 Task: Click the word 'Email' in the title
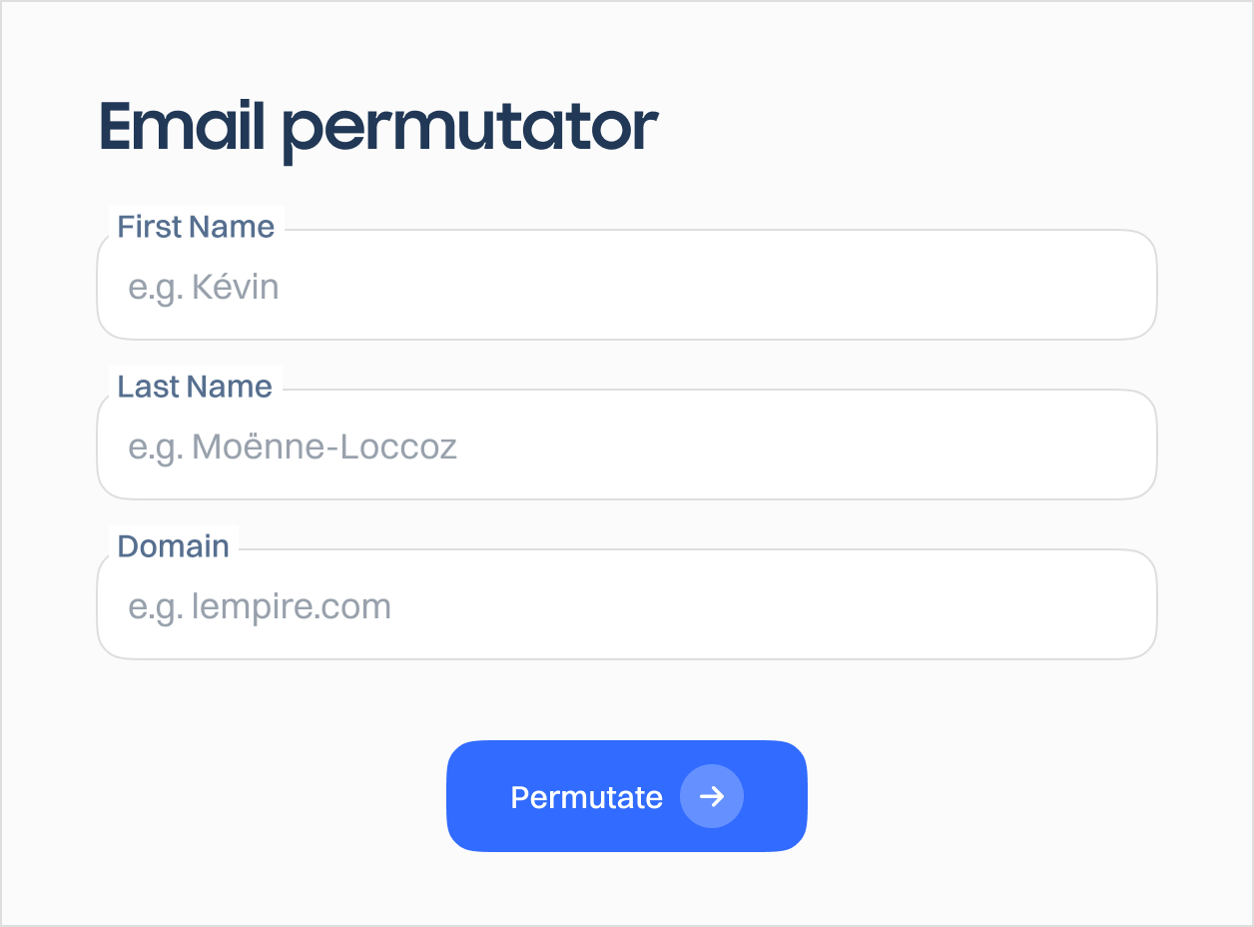pyautogui.click(x=183, y=126)
